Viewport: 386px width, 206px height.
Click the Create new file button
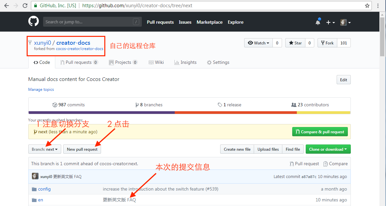[x=237, y=149]
